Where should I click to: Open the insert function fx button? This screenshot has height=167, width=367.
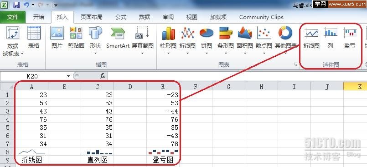pos(103,76)
